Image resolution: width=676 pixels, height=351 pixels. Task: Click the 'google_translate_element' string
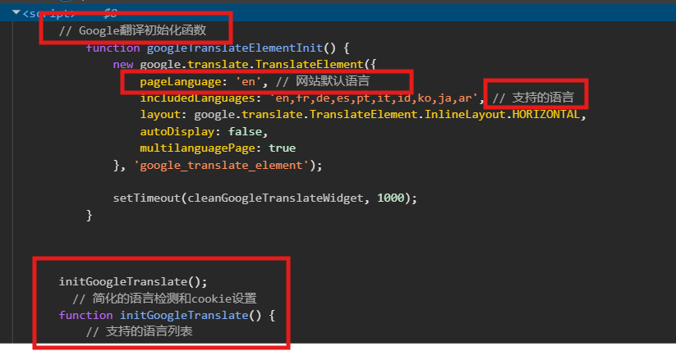pos(222,166)
